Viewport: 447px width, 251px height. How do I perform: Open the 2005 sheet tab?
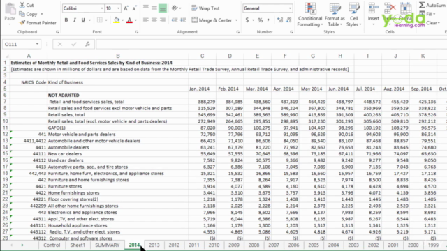coord(314,245)
